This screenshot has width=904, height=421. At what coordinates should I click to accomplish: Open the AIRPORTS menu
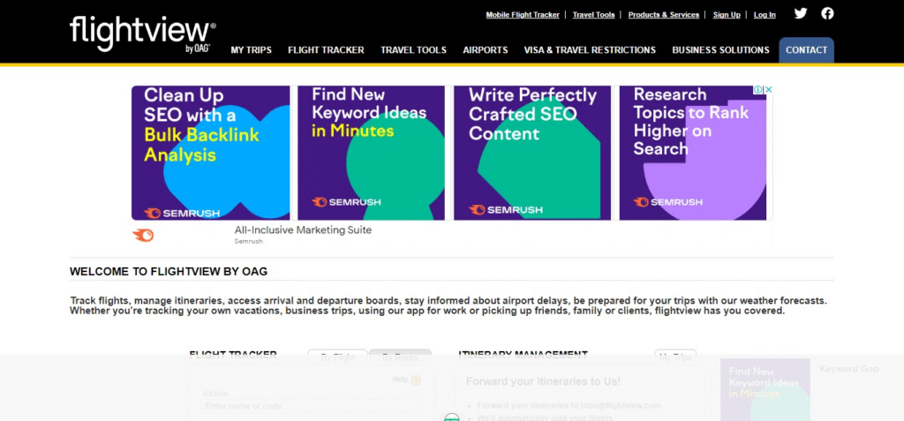tap(486, 50)
